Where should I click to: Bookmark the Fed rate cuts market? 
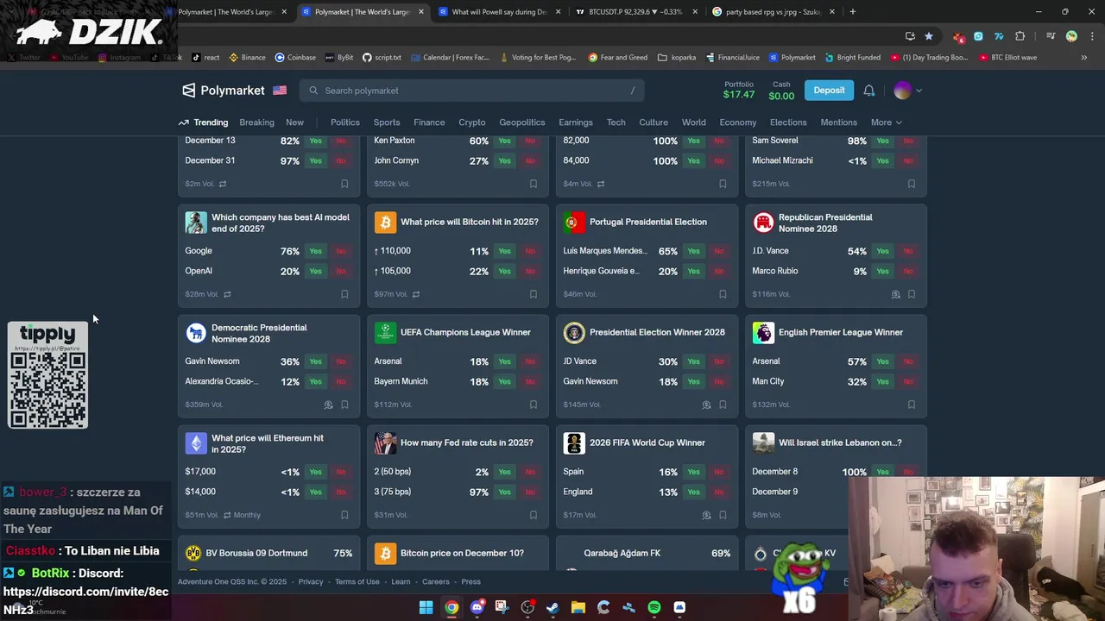pyautogui.click(x=534, y=515)
